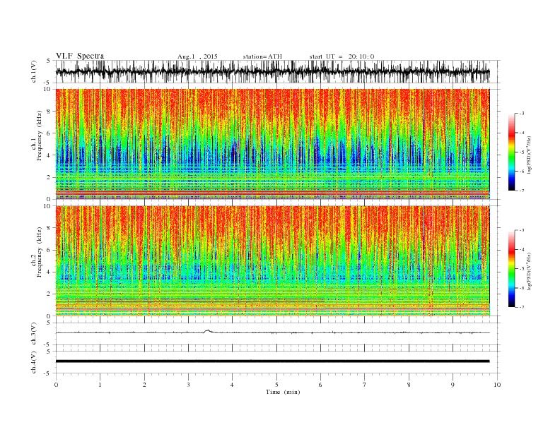This screenshot has height=432, width=560.
Task: Click the "ch.3(V)" axis label
Action: click(x=33, y=334)
